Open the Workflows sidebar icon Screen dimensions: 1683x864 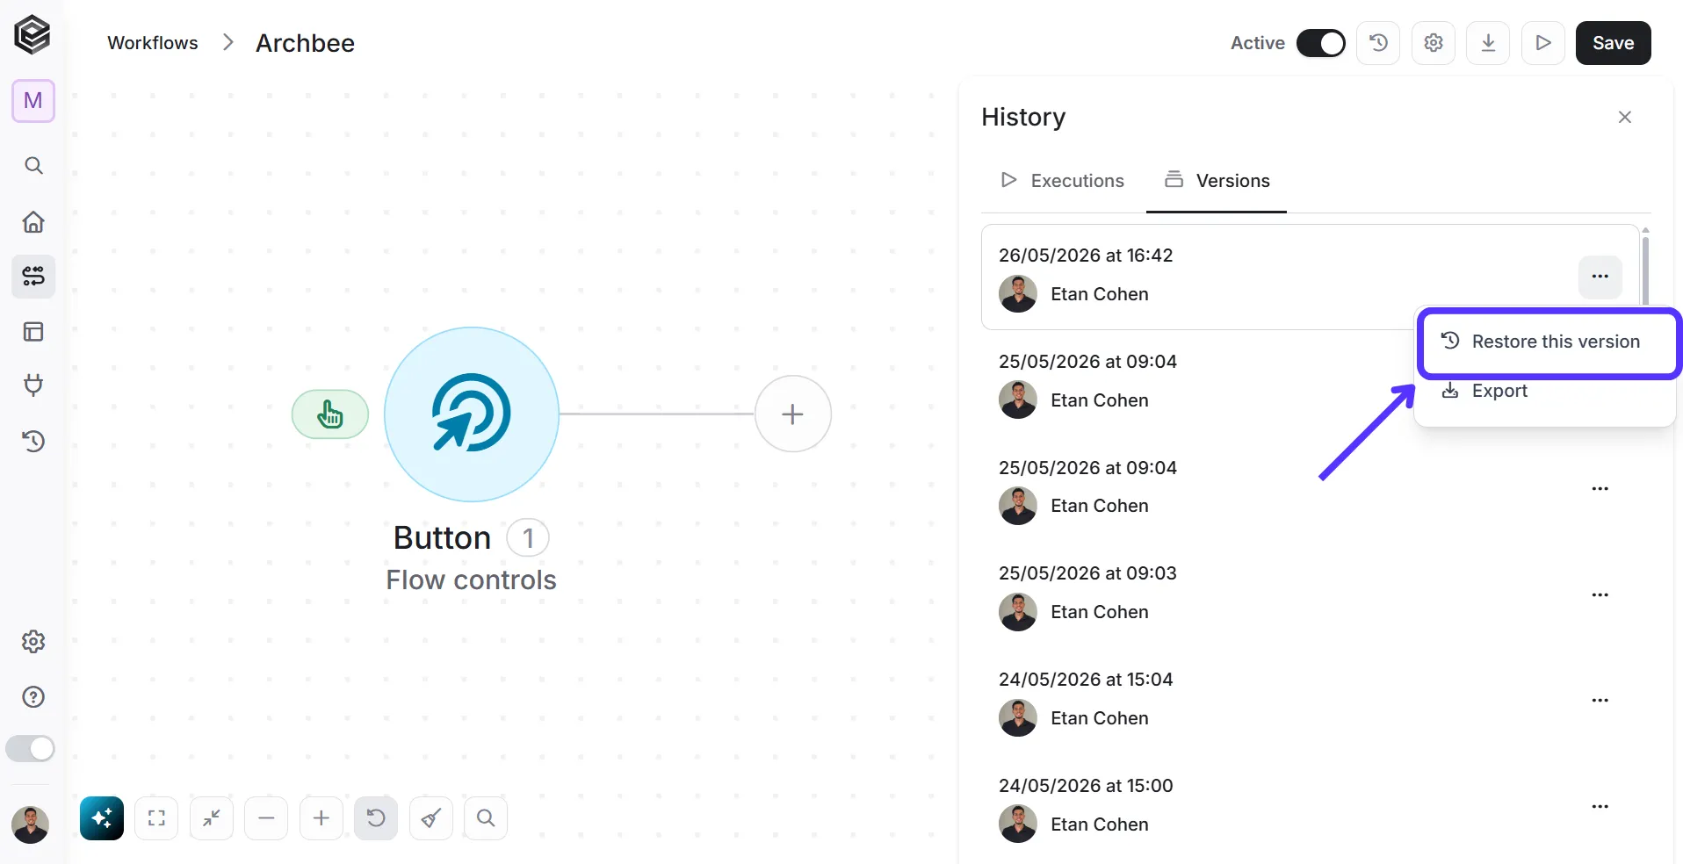click(33, 277)
